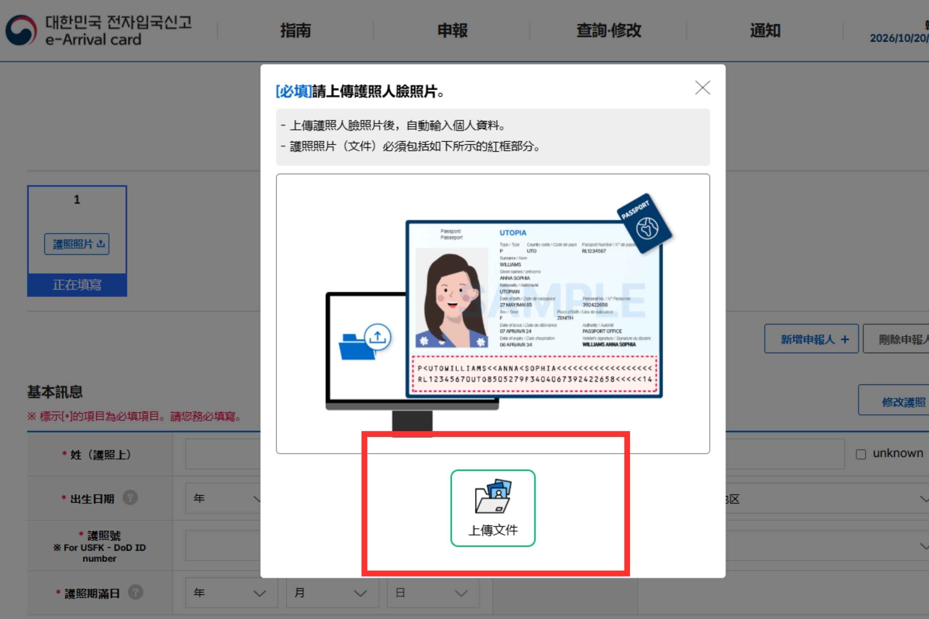
Task: Click the 修改護照 button
Action: (893, 400)
